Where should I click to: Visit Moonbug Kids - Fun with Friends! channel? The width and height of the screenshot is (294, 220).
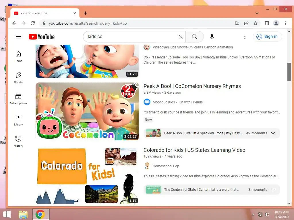pos(178,102)
